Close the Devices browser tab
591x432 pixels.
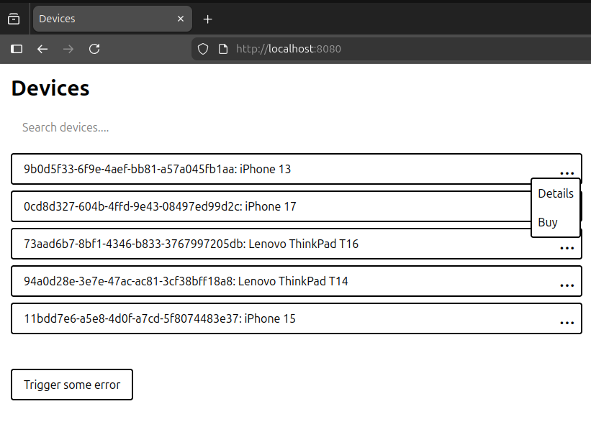click(x=181, y=19)
